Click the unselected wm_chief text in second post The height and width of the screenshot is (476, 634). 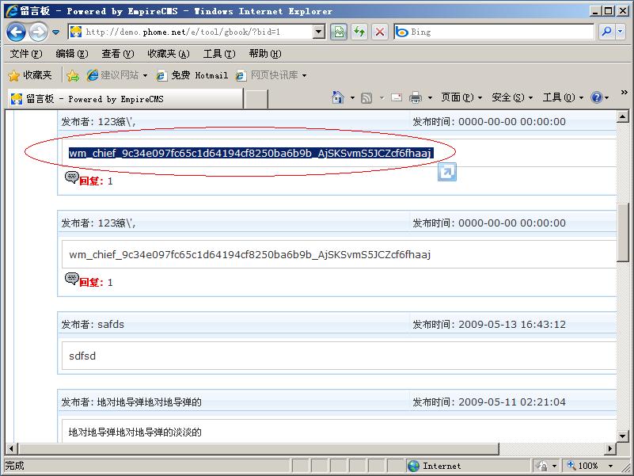(250, 254)
